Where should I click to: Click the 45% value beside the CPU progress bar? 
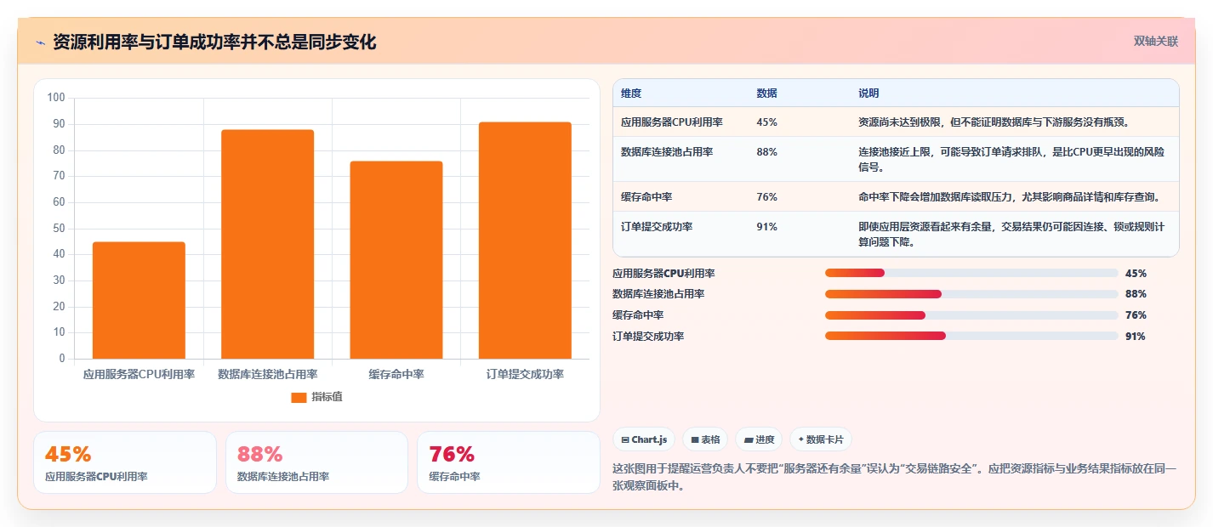(x=1136, y=274)
